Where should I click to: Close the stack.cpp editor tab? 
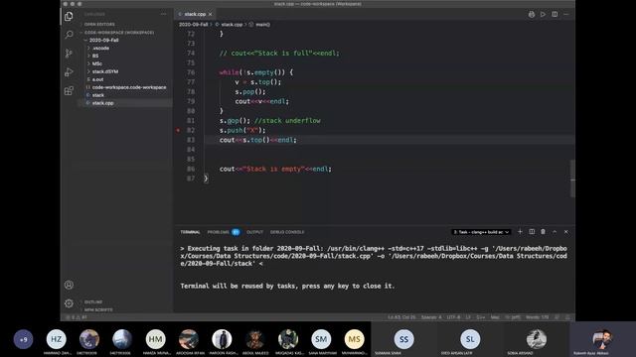[210, 14]
